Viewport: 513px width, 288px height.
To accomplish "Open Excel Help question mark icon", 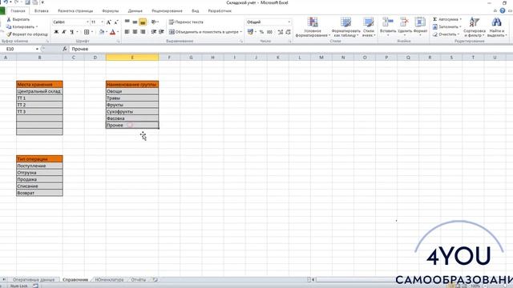I will point(503,10).
